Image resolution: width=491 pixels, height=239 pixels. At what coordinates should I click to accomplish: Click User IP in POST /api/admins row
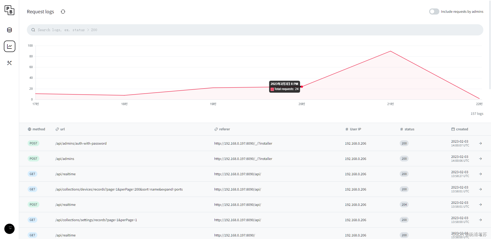[x=355, y=159]
